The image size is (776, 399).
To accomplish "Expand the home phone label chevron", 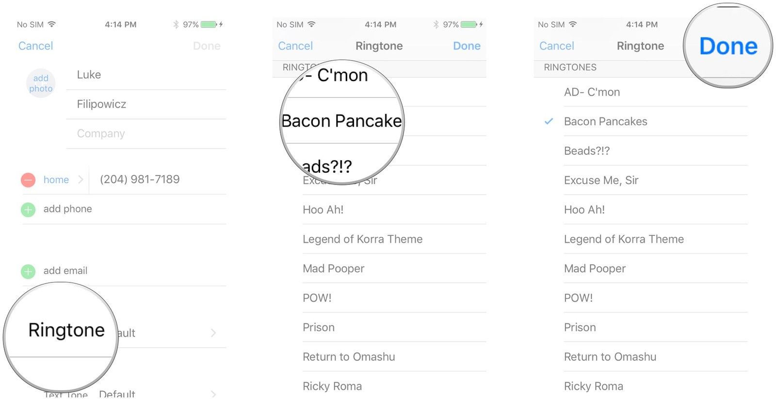I will 81,180.
